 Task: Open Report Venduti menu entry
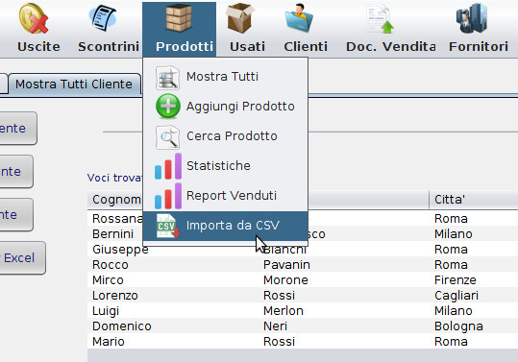click(225, 195)
